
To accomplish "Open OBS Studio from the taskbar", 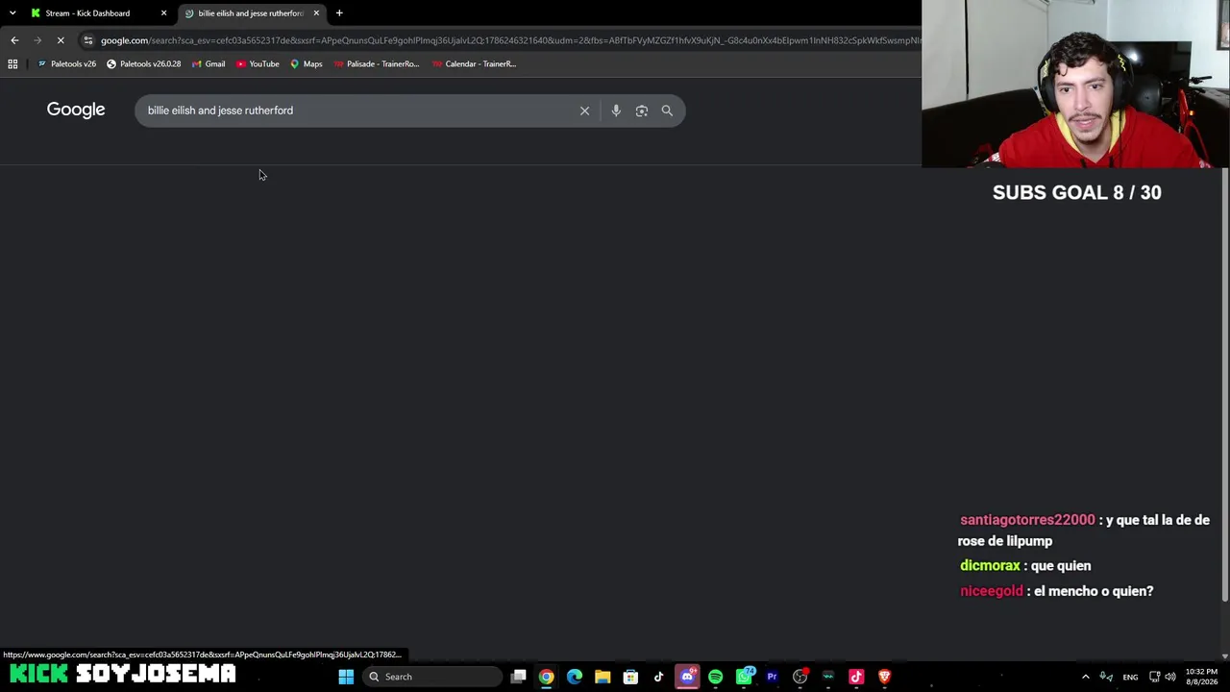I will coord(799,677).
